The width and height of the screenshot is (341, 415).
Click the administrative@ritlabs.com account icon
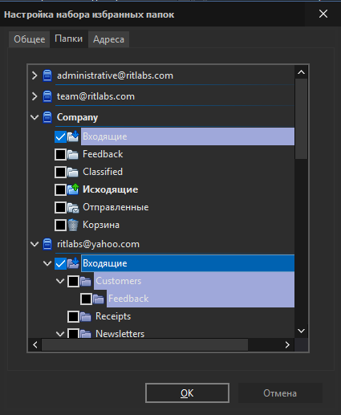coord(47,75)
